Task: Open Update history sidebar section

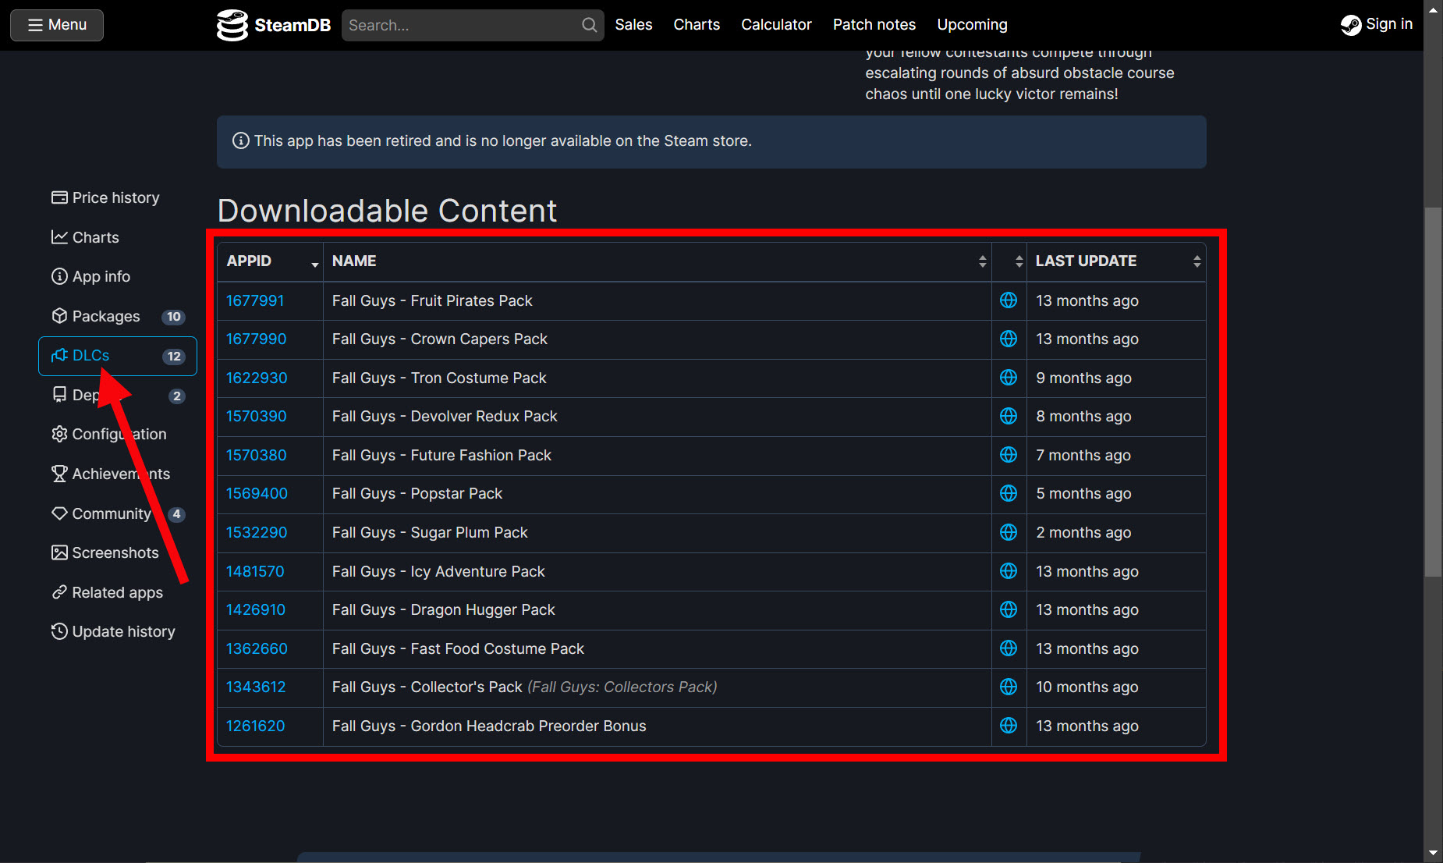Action: tap(117, 631)
